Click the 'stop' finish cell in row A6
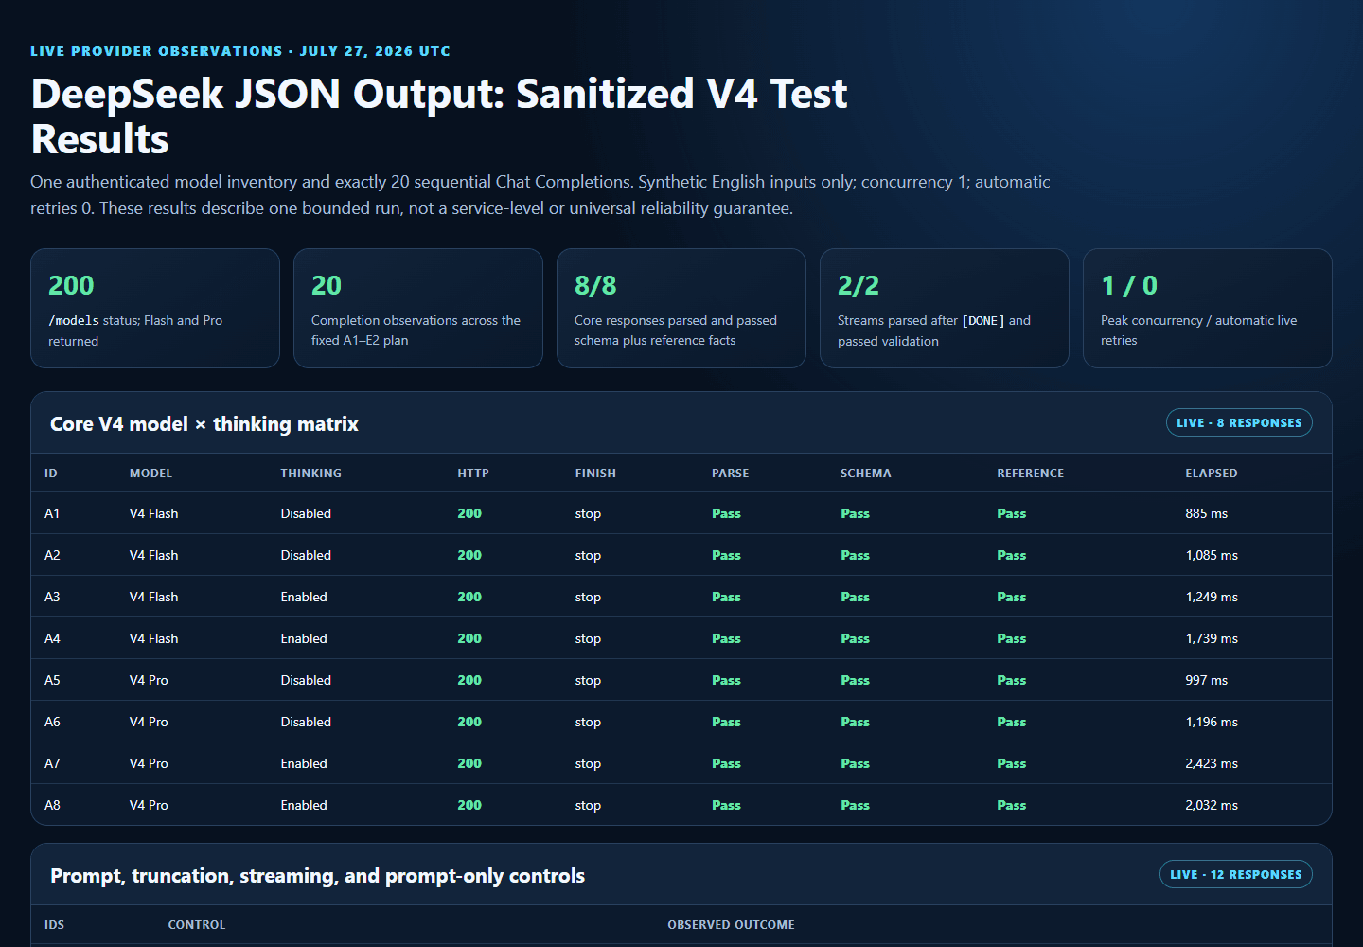 [x=588, y=722]
